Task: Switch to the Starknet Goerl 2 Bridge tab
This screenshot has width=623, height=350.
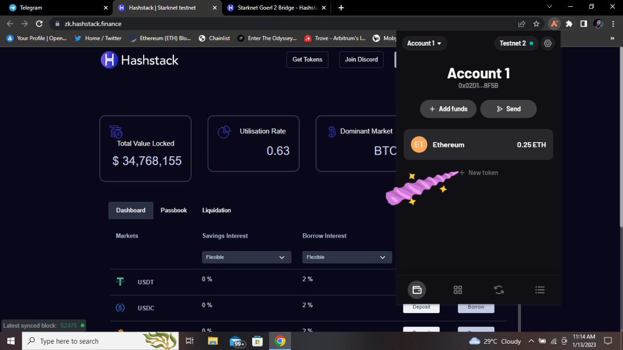Action: pos(276,8)
